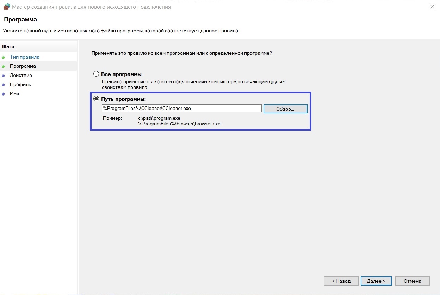440x295 pixels.
Task: Select the 'Программа' step in sidebar
Action: (23, 66)
